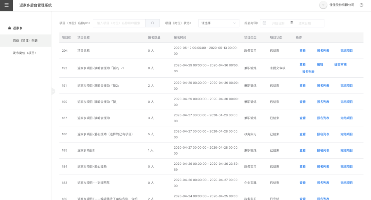Click 完结项目 for project ID 187
Image resolution: width=371 pixels, height=200 pixels.
346,118
